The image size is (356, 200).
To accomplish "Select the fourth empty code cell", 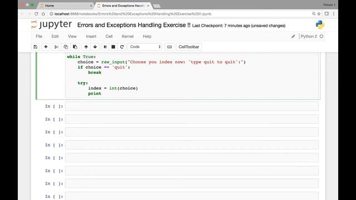I will click(x=192, y=145).
